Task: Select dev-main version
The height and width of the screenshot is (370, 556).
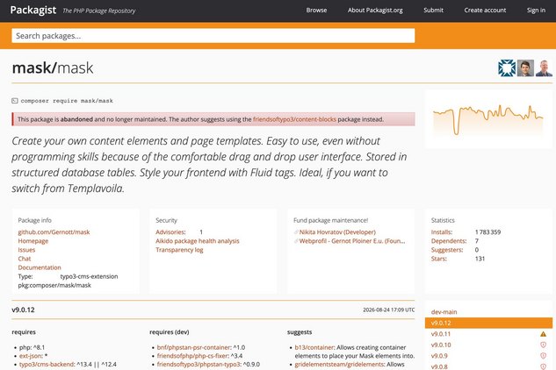Action: [444, 312]
